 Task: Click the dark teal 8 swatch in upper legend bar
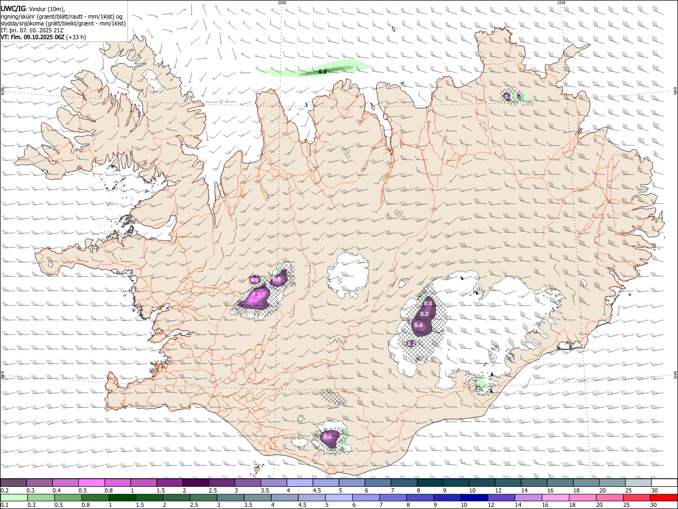[430, 482]
